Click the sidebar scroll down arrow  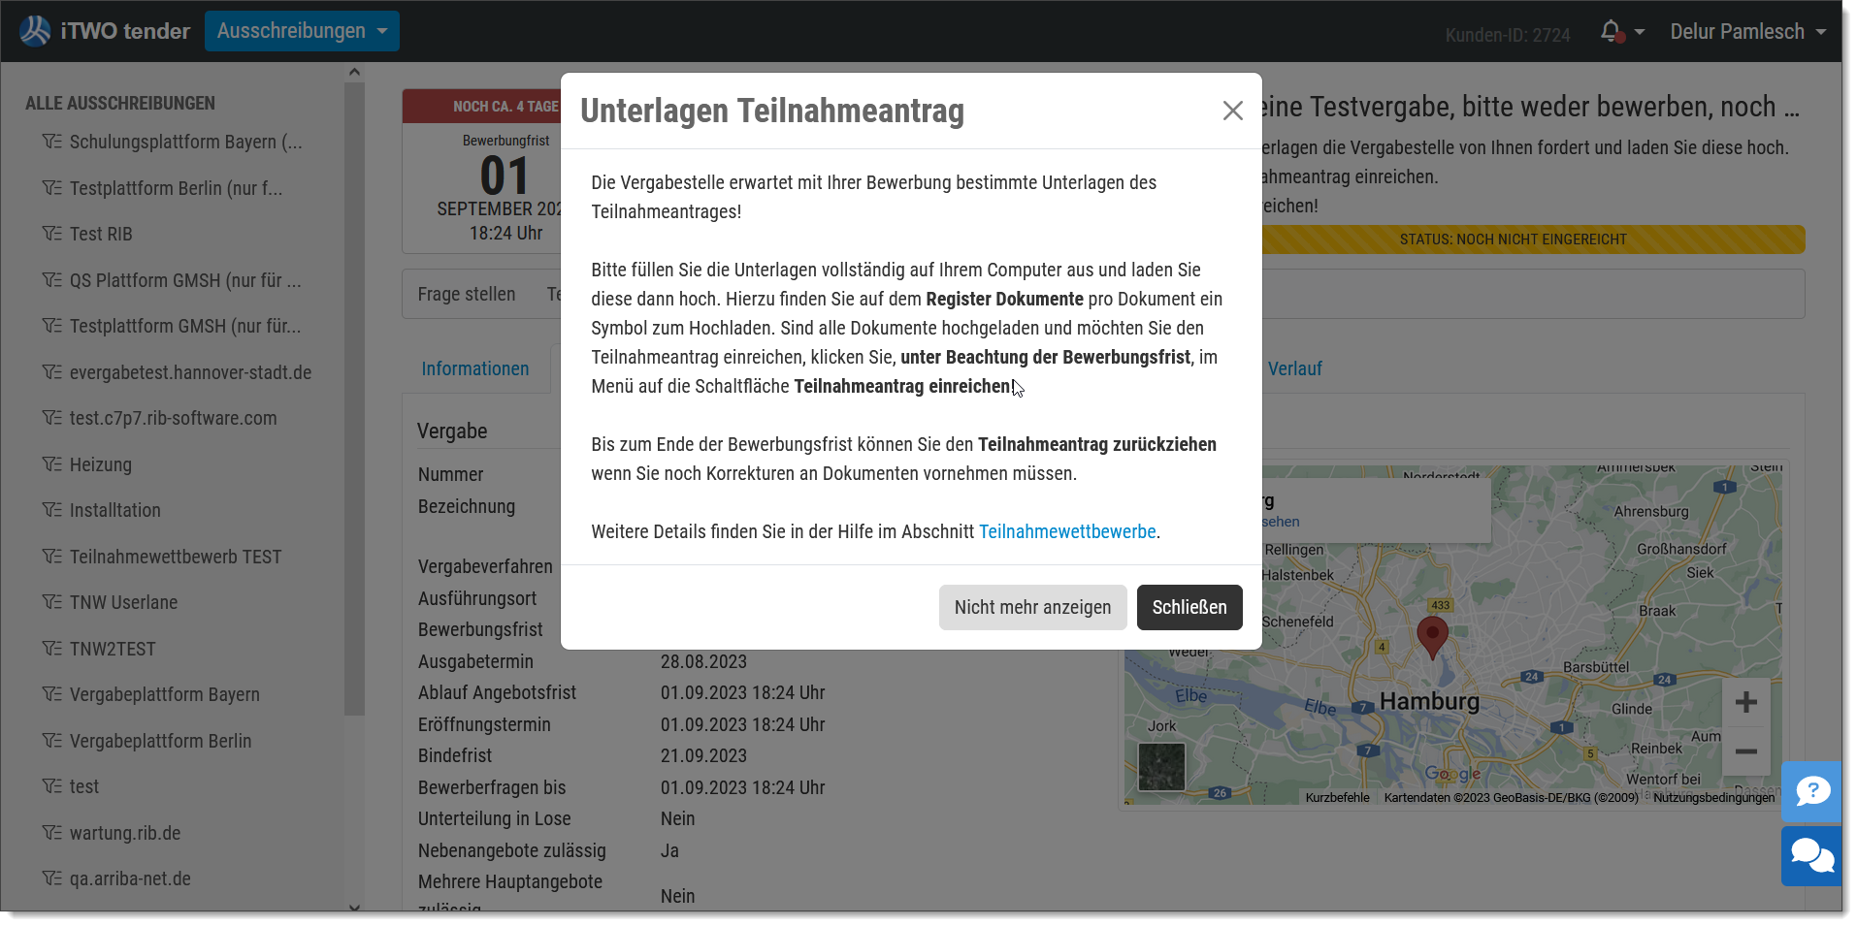click(x=354, y=908)
